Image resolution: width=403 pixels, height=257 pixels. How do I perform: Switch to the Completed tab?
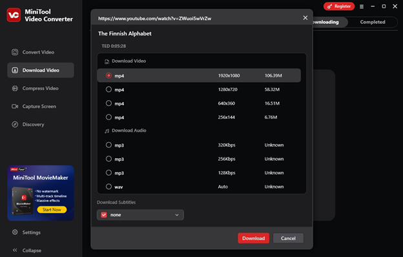point(373,22)
